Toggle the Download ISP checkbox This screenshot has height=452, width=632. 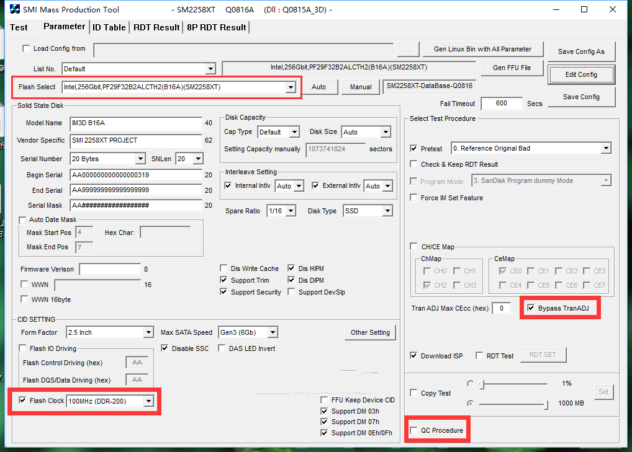click(413, 355)
